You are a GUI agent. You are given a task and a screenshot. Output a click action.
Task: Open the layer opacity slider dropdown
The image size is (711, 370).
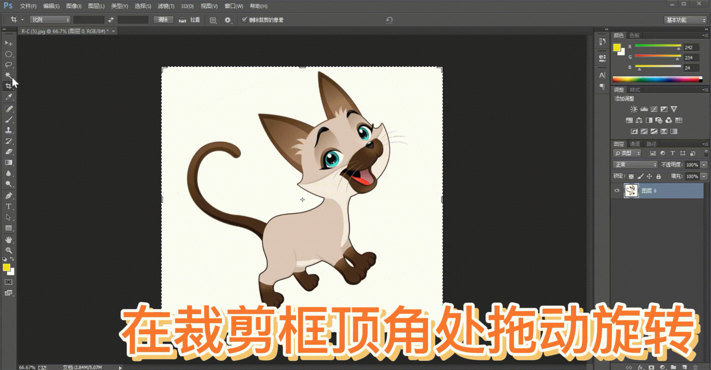(x=704, y=165)
